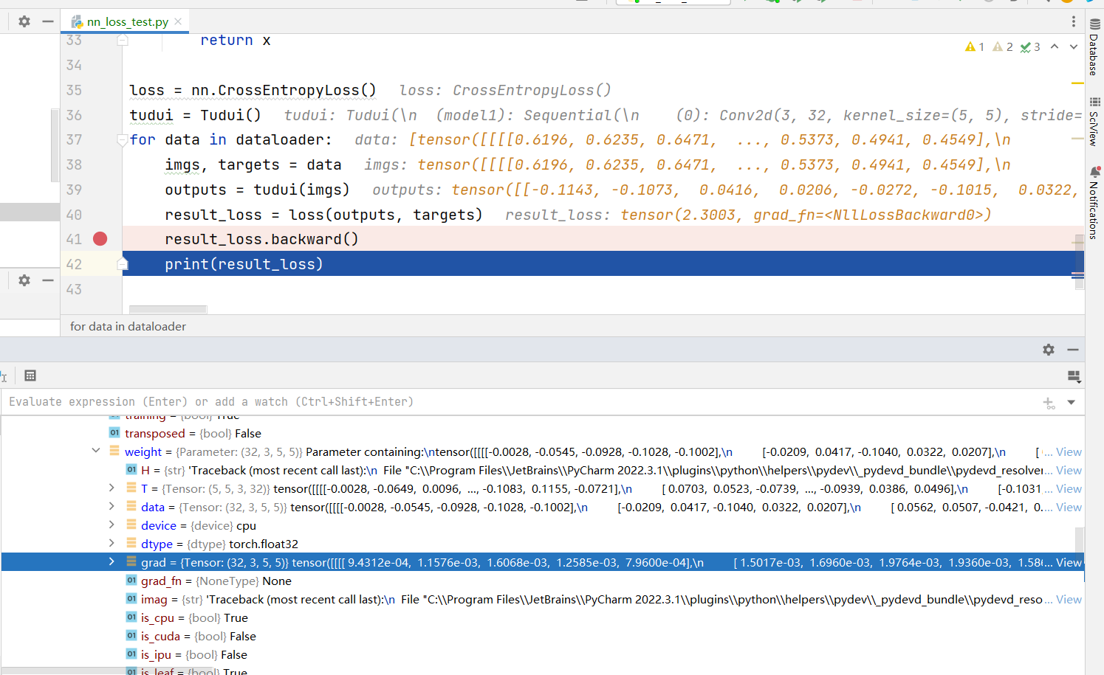The height and width of the screenshot is (675, 1104).
Task: Expand the device variable
Action: (112, 525)
